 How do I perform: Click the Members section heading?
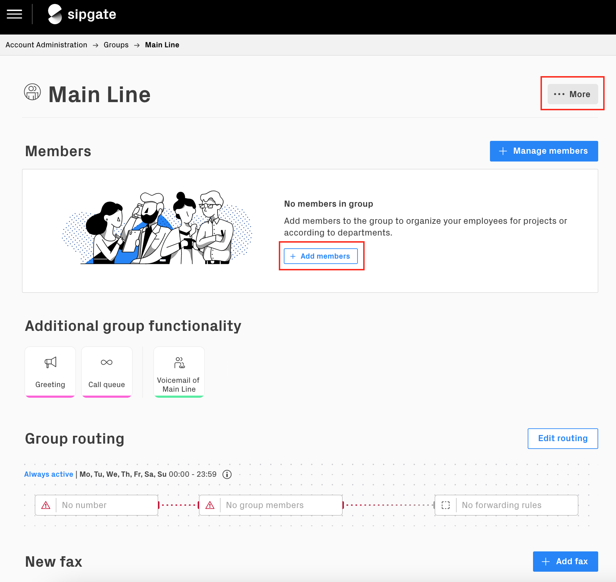(x=58, y=151)
